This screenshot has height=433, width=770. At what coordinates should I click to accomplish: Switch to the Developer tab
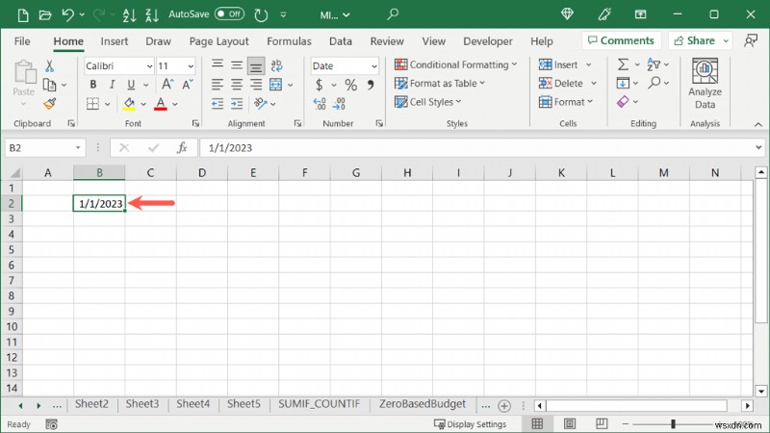click(x=488, y=41)
